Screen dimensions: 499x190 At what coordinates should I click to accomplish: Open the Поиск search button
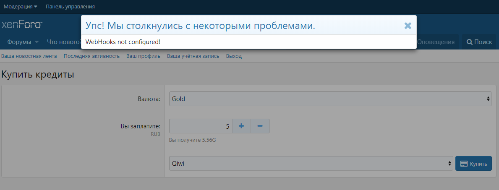pyautogui.click(x=479, y=42)
